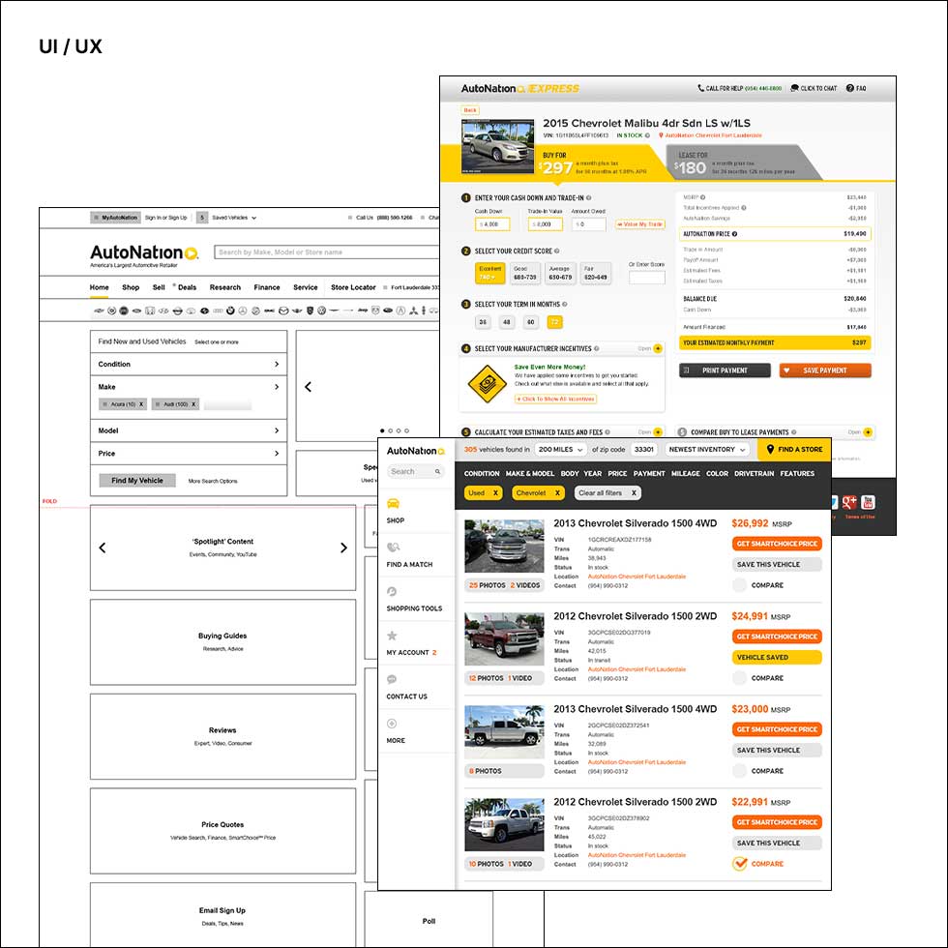Click Search by Make, Model or Store field
The width and height of the screenshot is (948, 948).
pos(327,252)
